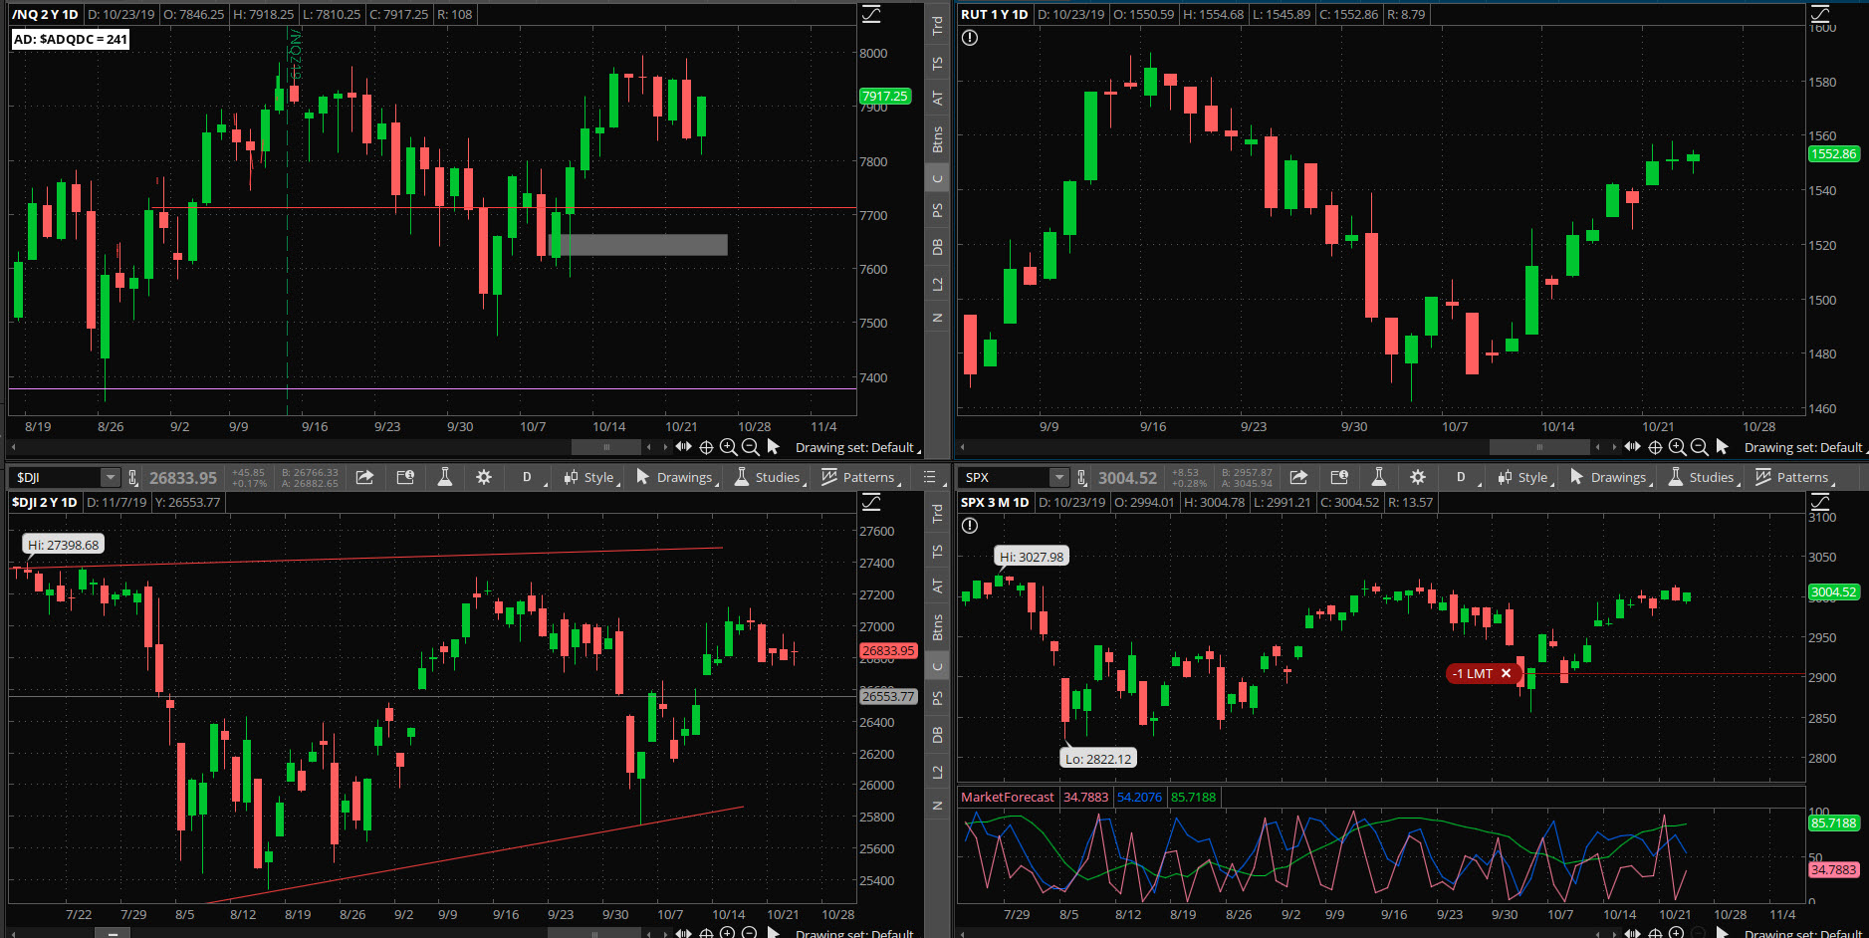Click the flask Edit studies icon in $DJI toolbar
The width and height of the screenshot is (1869, 938).
445,477
